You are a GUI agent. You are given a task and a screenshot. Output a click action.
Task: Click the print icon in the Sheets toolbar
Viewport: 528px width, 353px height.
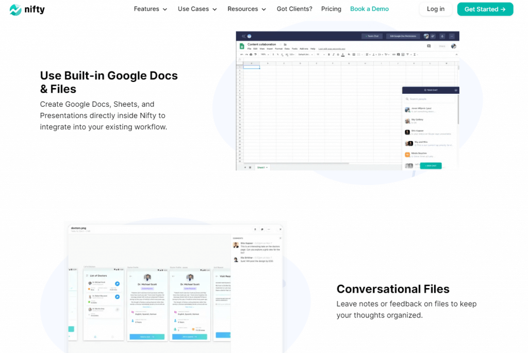click(251, 55)
